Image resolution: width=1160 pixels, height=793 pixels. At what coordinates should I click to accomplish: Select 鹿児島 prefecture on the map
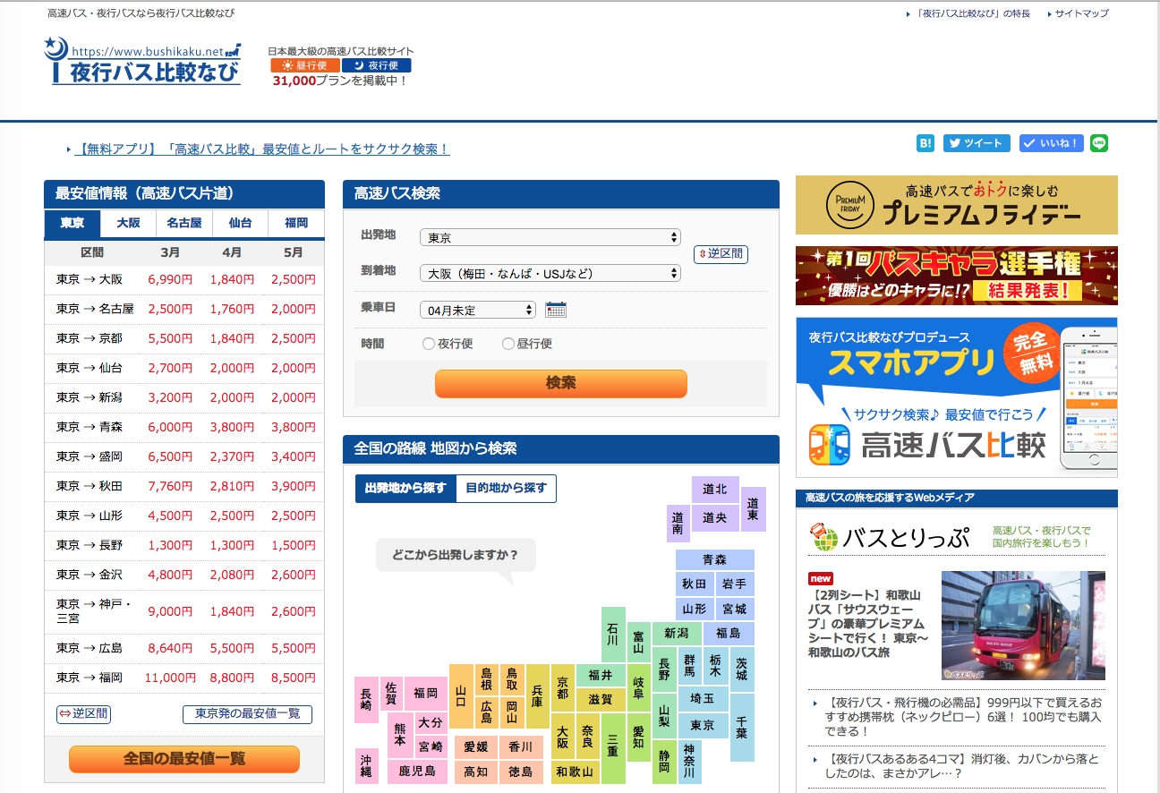tap(417, 770)
